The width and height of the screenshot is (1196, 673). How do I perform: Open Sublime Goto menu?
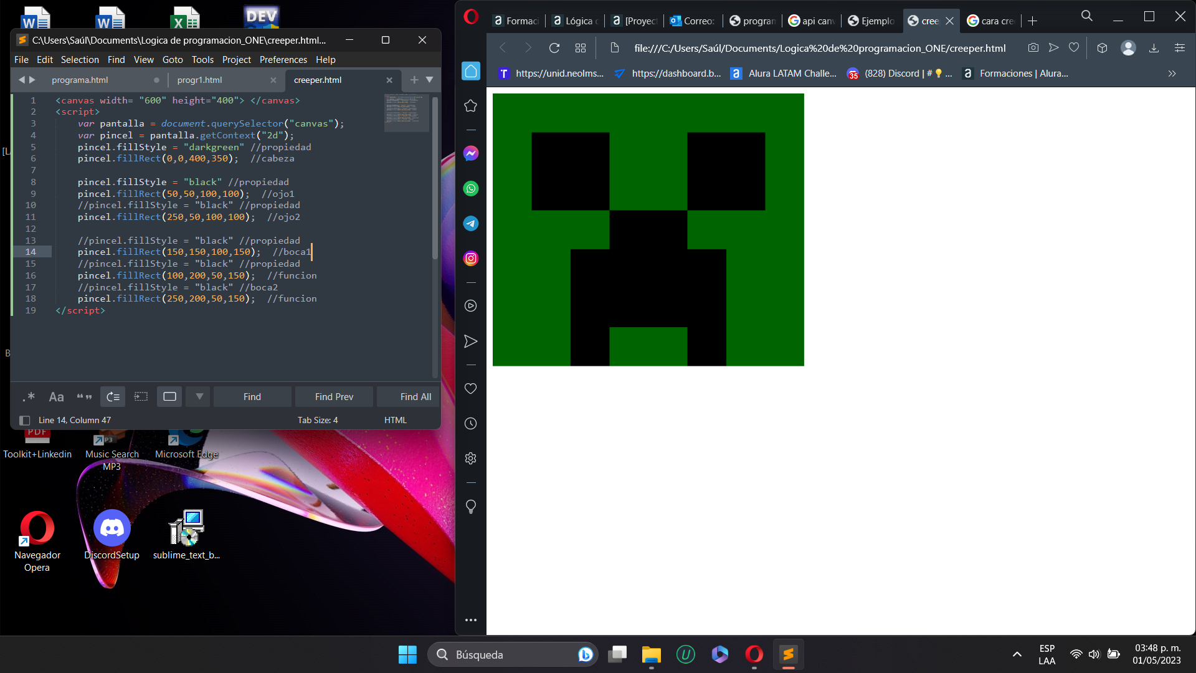(x=173, y=60)
